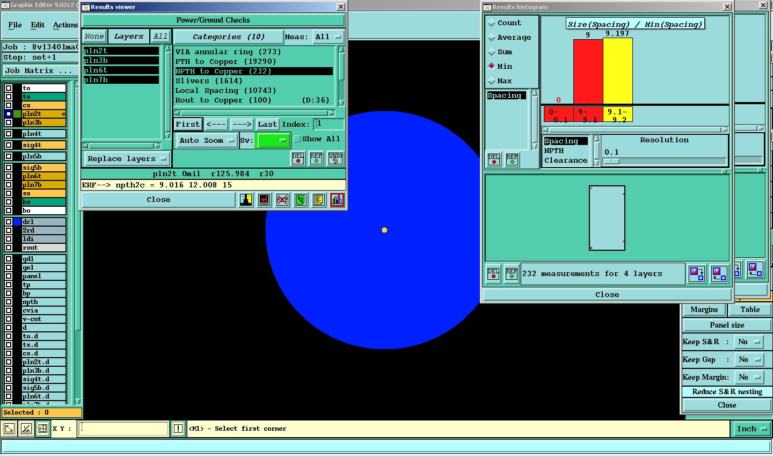Click REF icon below Spacing list in histogram
Image resolution: width=773 pixels, height=457 pixels.
click(512, 159)
